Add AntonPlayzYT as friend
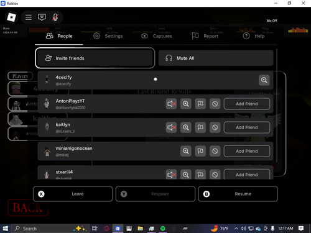This screenshot has width=311, height=233. [247, 104]
